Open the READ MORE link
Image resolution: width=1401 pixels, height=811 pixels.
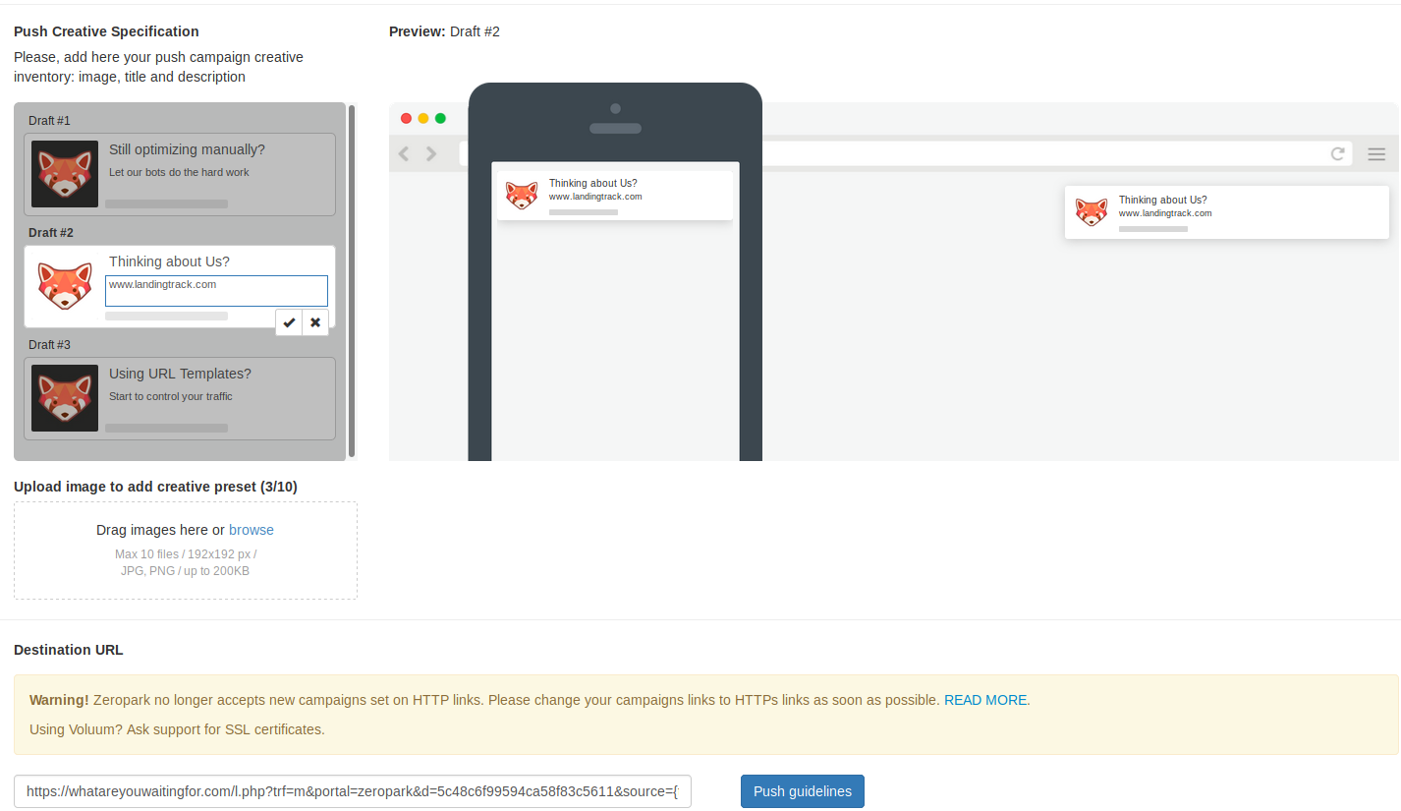coord(986,700)
